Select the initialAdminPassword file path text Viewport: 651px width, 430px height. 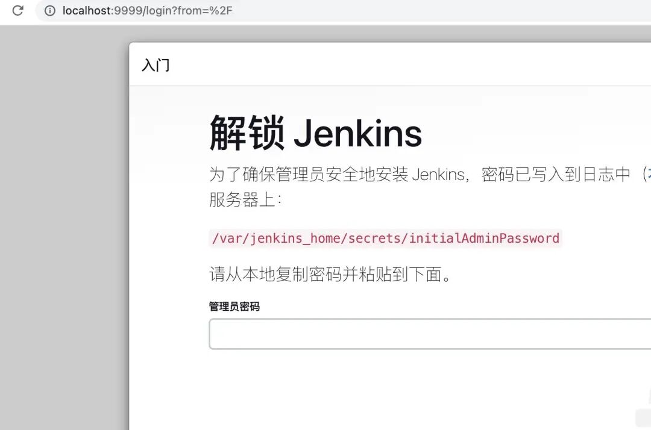[386, 238]
